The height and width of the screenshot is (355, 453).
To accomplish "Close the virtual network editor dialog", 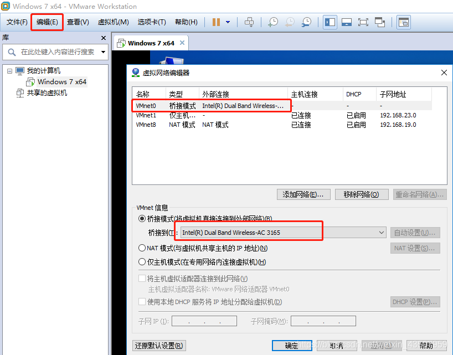I will coord(444,73).
